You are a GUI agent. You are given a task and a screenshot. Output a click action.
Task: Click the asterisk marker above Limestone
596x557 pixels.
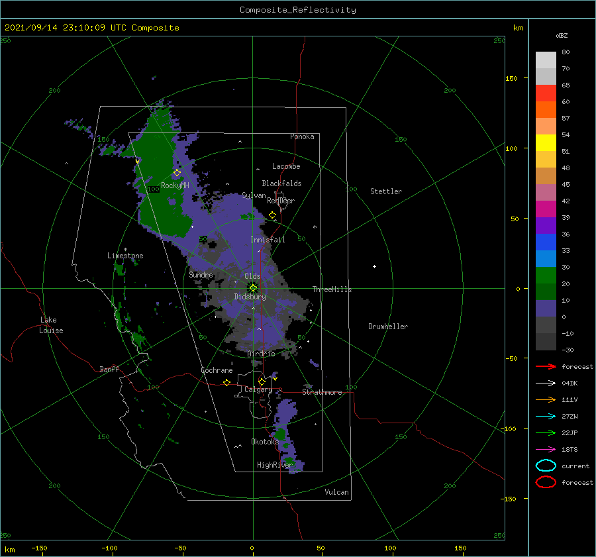125,250
